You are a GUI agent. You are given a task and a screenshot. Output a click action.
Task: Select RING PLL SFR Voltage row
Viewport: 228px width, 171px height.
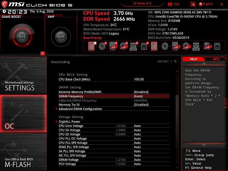114,147
